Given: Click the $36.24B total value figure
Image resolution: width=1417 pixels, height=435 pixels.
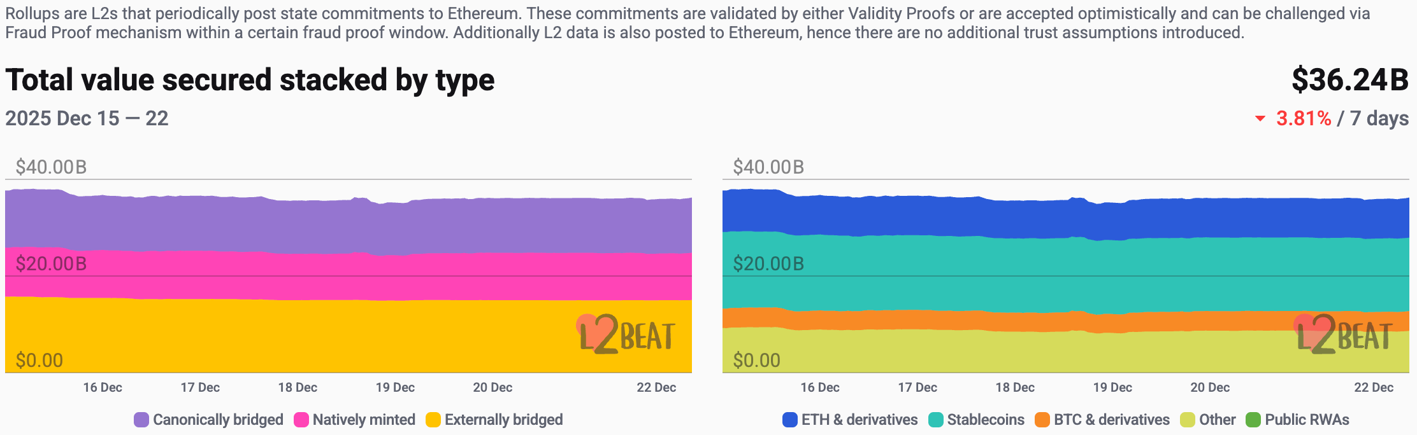Looking at the screenshot, I should (x=1349, y=80).
